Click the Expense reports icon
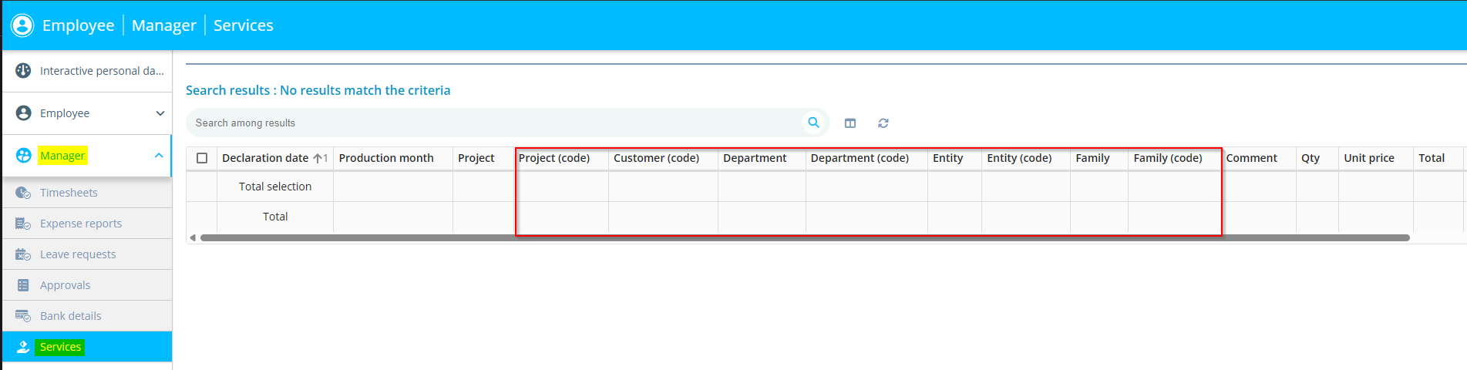This screenshot has height=370, width=1467. (23, 224)
